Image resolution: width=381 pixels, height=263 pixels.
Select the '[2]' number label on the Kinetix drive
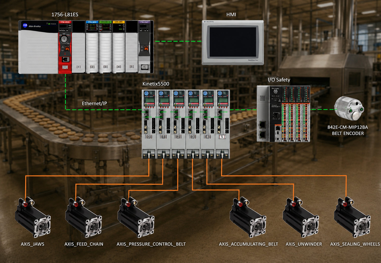click(178, 137)
